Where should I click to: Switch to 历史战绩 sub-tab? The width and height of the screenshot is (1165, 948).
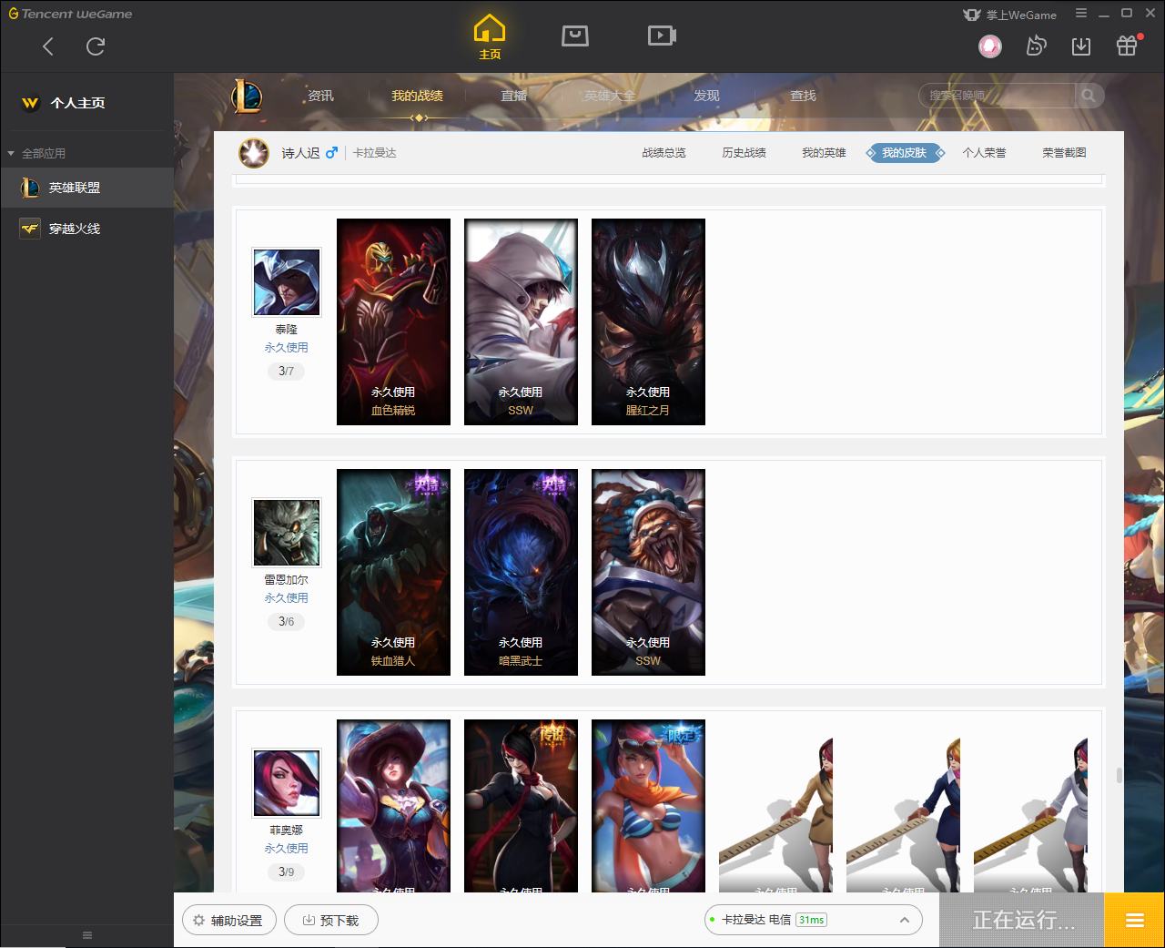pyautogui.click(x=744, y=153)
